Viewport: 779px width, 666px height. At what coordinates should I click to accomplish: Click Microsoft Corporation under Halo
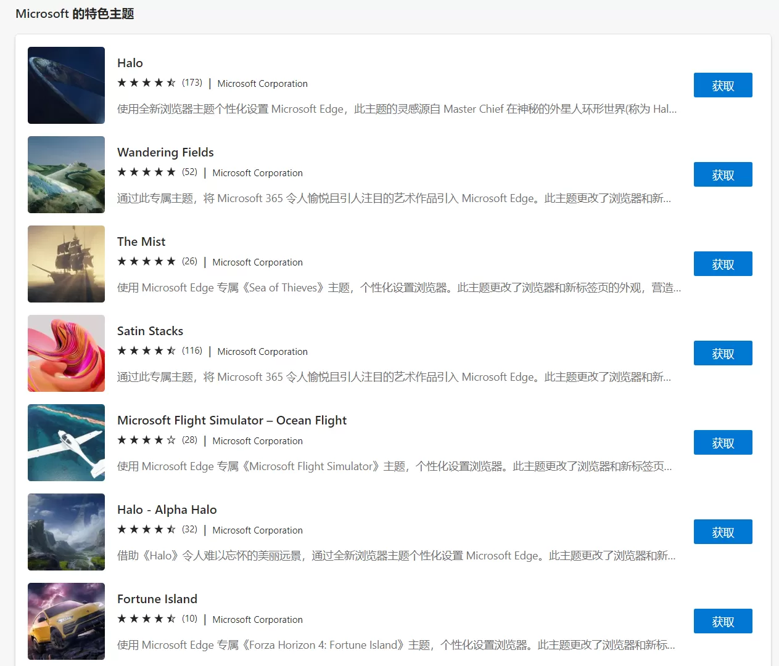pyautogui.click(x=262, y=84)
